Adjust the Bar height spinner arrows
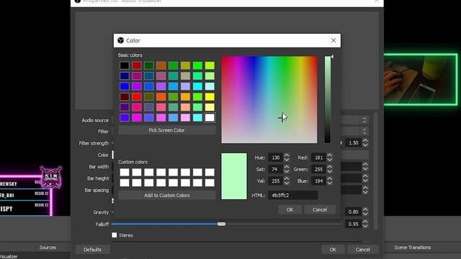Screen dimensions: 461x259 coord(365,178)
